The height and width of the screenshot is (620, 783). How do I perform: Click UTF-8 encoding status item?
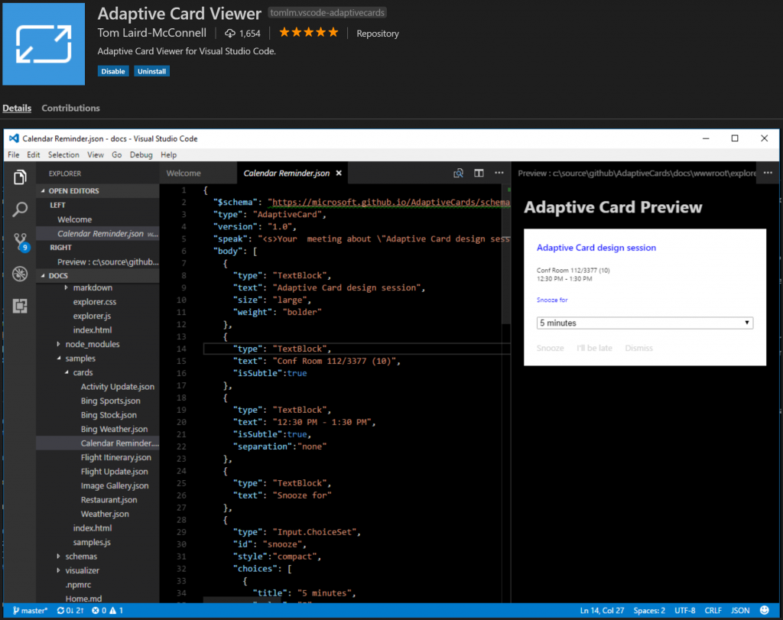click(684, 611)
